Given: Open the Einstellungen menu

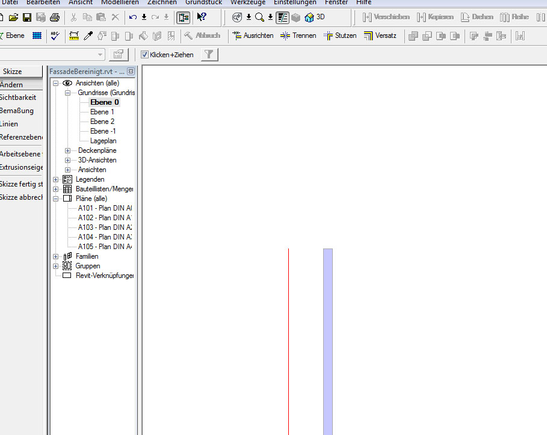Looking at the screenshot, I should coord(295,2).
